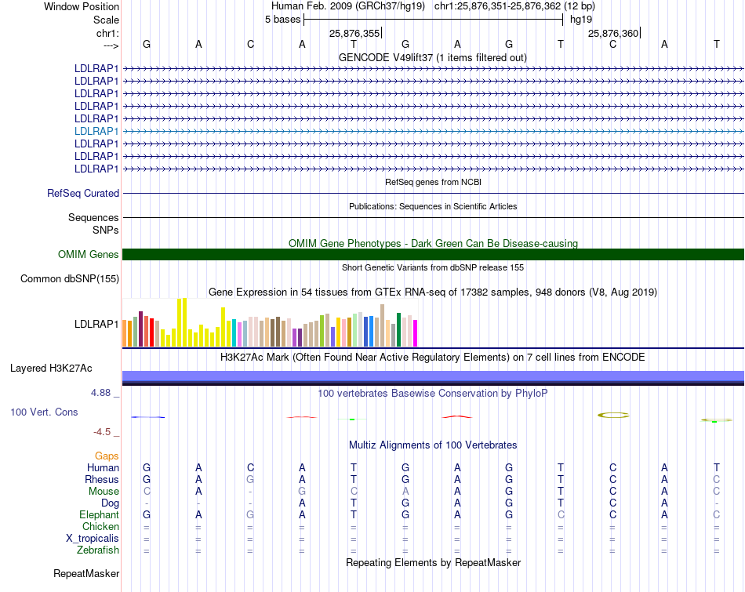
Task: Select the Elephant species row label
Action: pyautogui.click(x=99, y=514)
